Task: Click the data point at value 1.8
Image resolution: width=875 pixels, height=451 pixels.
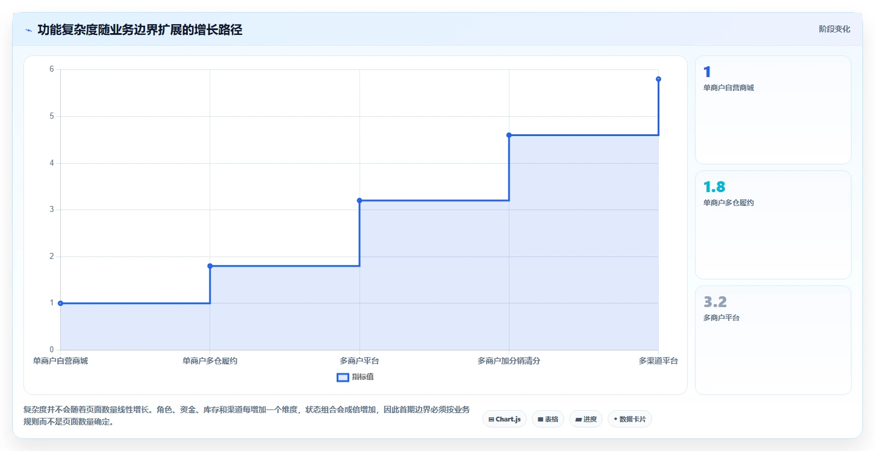Action: pos(210,266)
